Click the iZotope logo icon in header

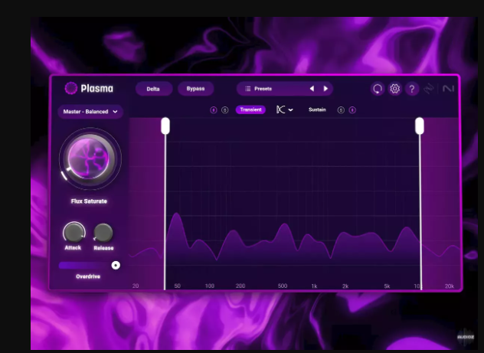point(430,89)
